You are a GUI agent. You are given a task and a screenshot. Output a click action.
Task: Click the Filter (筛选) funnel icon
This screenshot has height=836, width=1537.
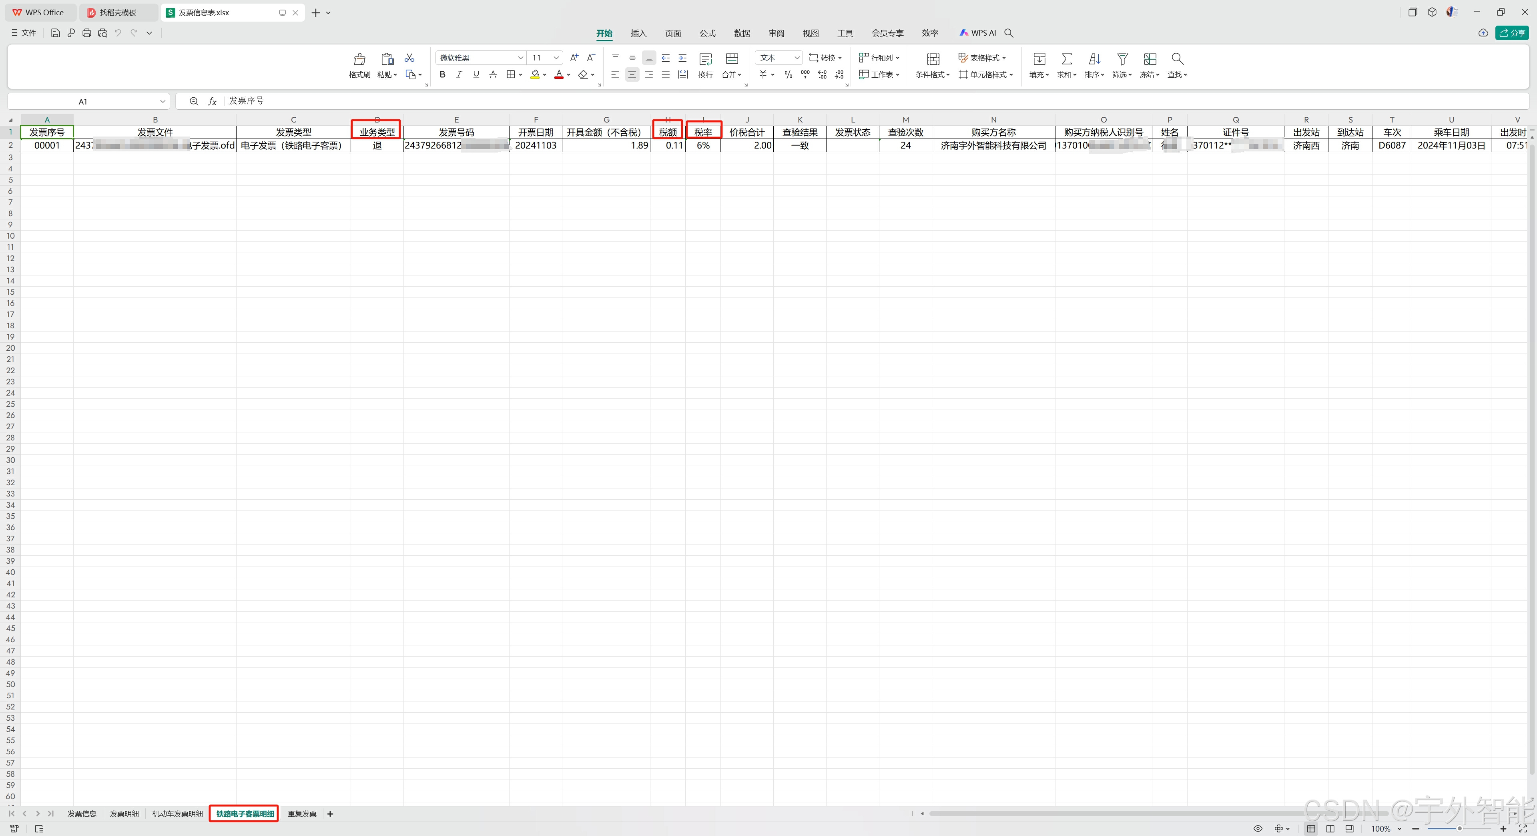1122,59
